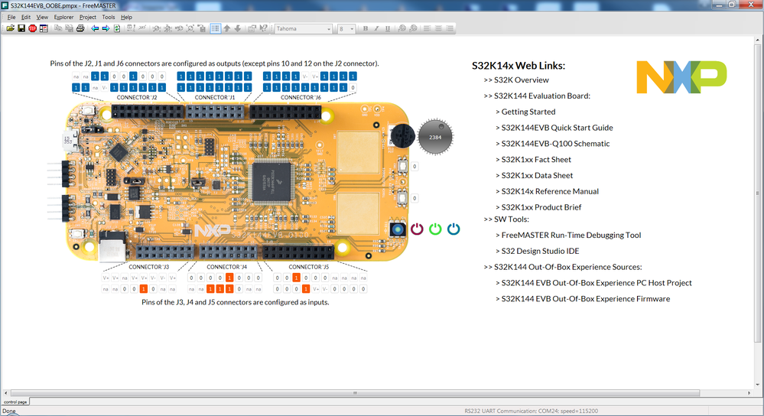The width and height of the screenshot is (764, 416).
Task: Open the Help menu
Action: click(x=127, y=17)
